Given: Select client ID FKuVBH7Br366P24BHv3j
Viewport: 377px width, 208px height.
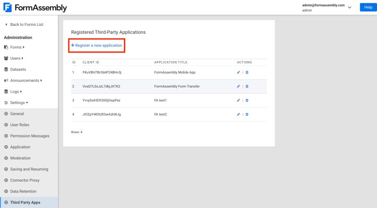Looking at the screenshot, I should tap(102, 72).
